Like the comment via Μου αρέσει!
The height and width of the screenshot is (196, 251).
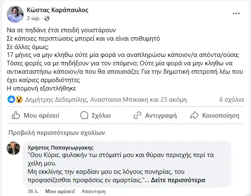point(60,191)
